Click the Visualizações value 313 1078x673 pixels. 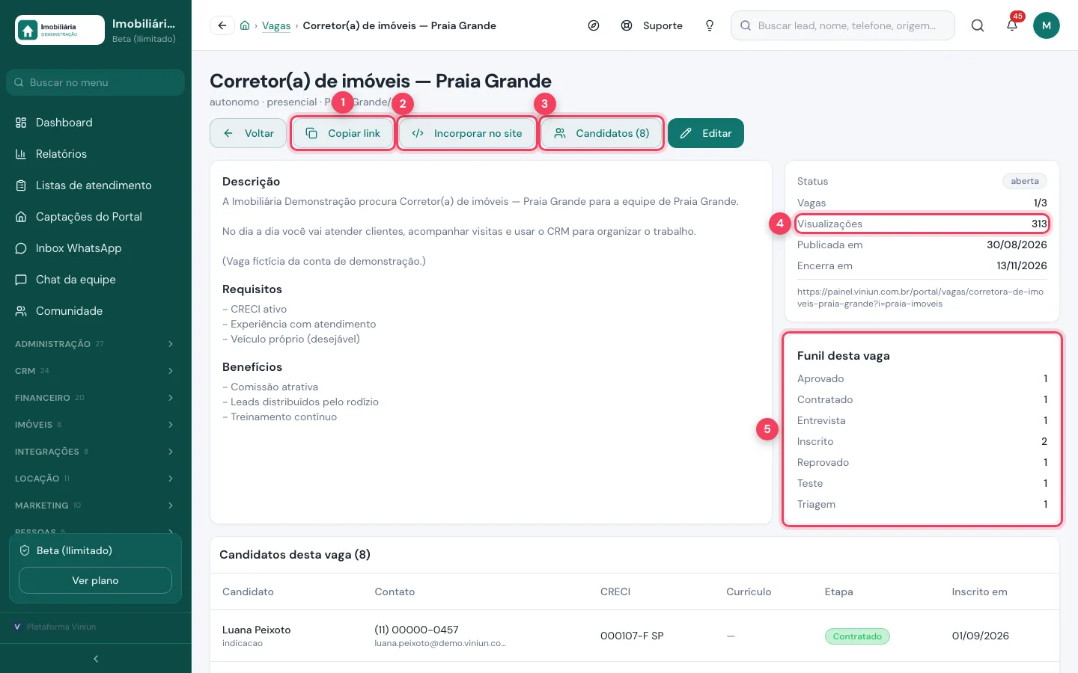pos(1039,224)
